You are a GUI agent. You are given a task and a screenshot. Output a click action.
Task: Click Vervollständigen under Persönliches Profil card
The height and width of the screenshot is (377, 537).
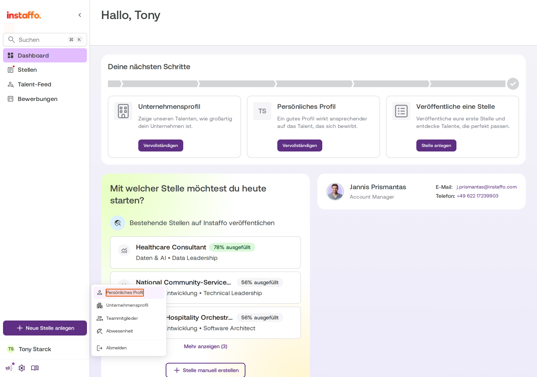(x=300, y=145)
